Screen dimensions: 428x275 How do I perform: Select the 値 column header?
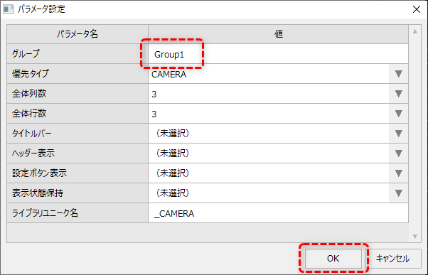pos(278,34)
